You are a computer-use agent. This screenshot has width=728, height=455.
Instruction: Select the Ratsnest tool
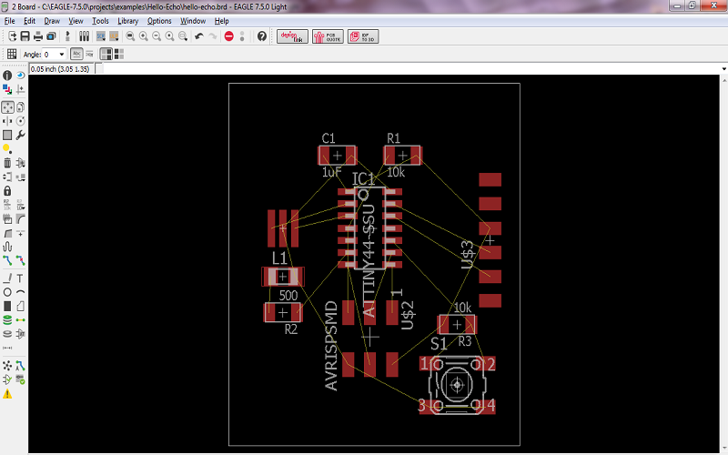pyautogui.click(x=7, y=366)
